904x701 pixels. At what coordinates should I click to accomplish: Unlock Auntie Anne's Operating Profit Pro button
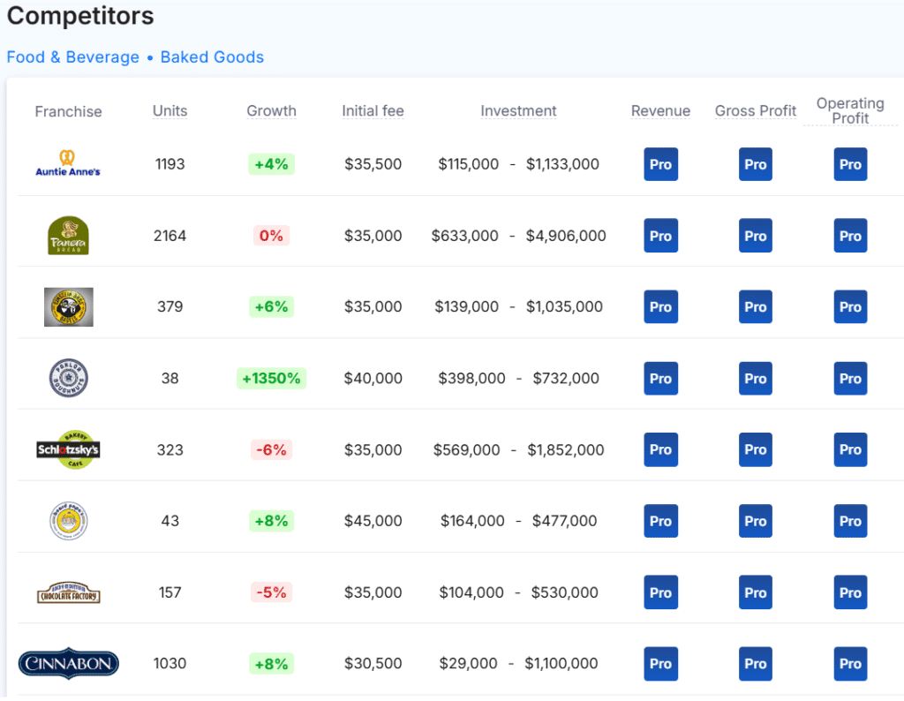point(850,164)
